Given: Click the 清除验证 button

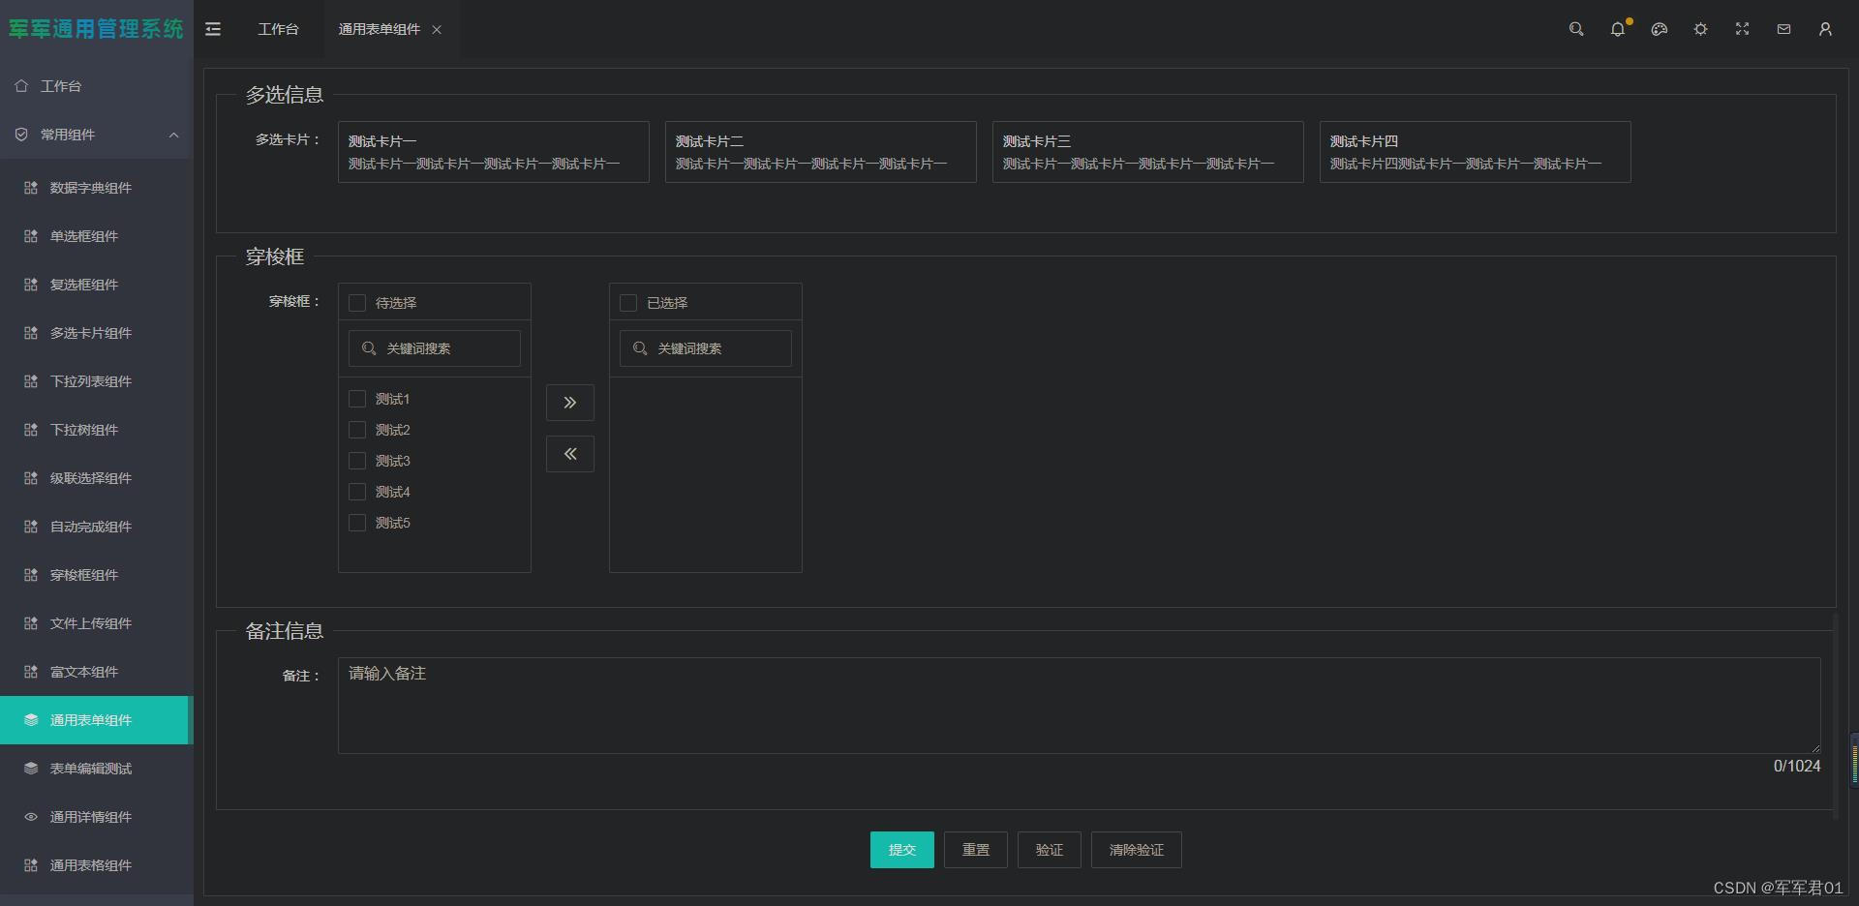Looking at the screenshot, I should (x=1137, y=850).
